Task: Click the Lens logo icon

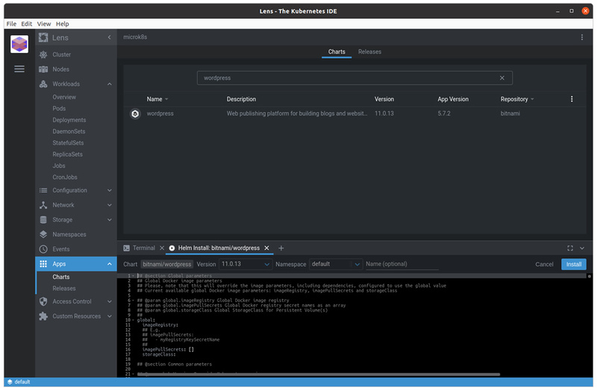Action: [x=43, y=37]
